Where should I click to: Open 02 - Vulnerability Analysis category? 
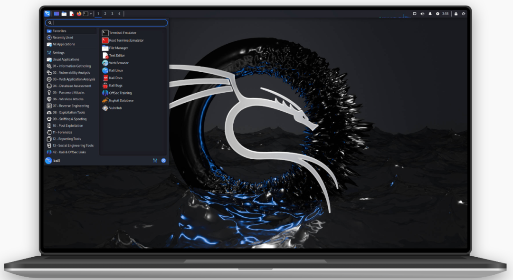tap(71, 73)
